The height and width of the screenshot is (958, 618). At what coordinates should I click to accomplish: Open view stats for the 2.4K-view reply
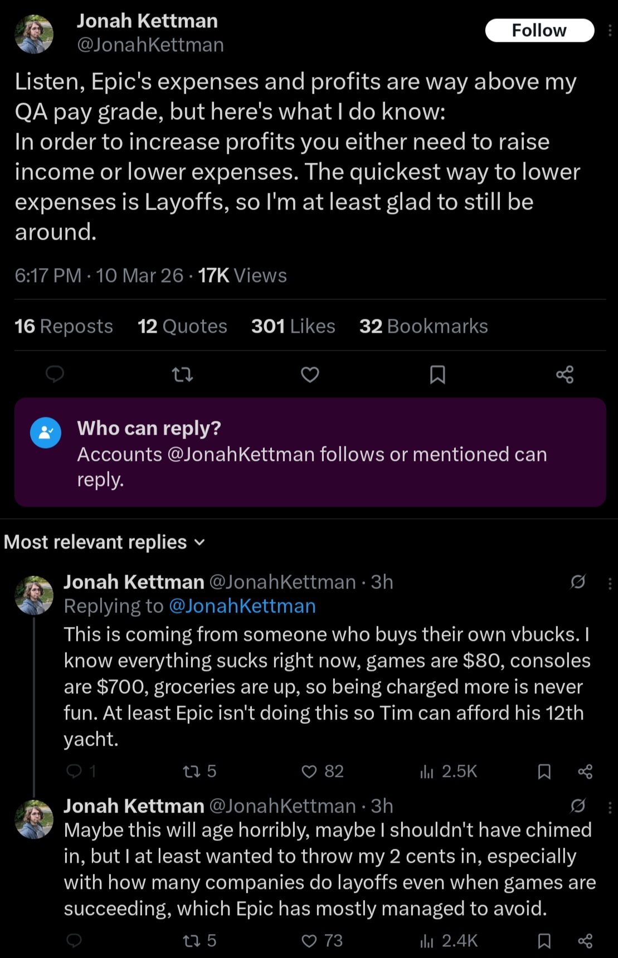click(x=449, y=941)
